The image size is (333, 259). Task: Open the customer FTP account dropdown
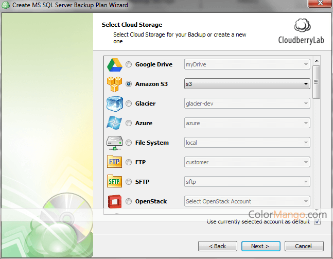click(x=247, y=162)
